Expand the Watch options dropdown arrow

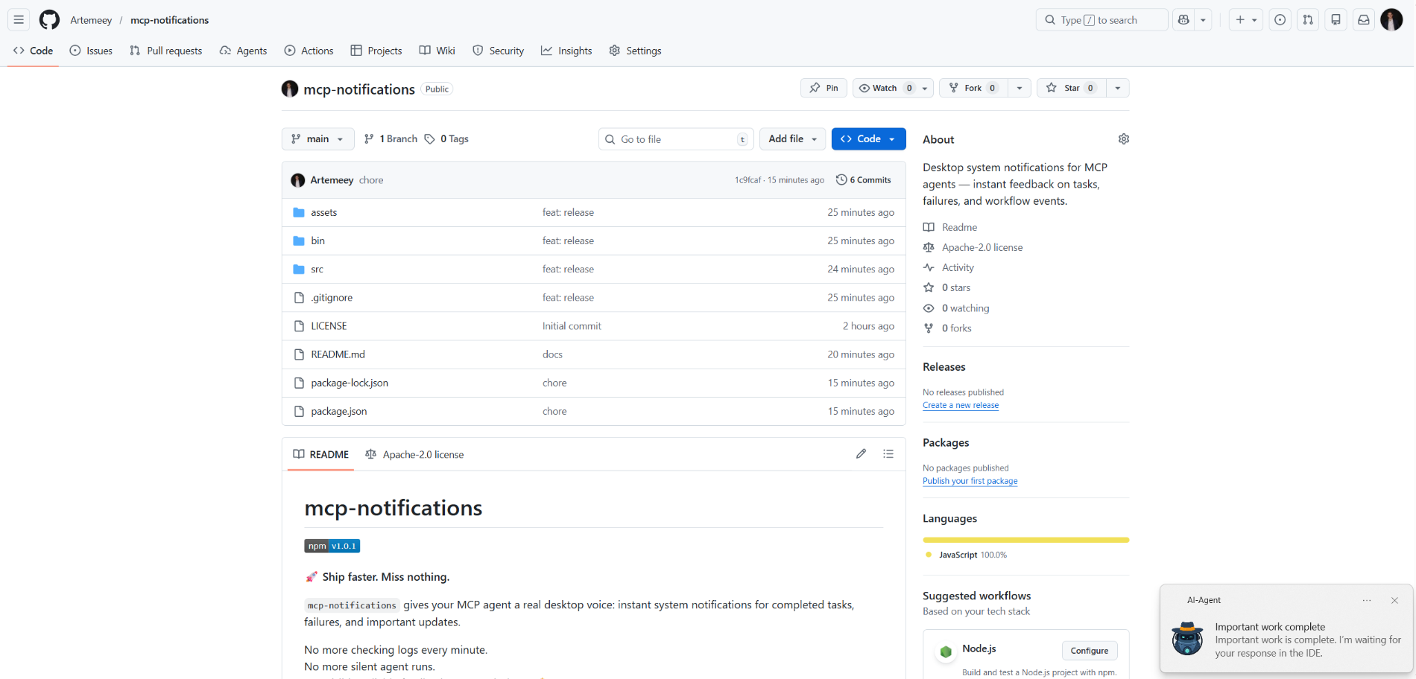click(x=925, y=88)
